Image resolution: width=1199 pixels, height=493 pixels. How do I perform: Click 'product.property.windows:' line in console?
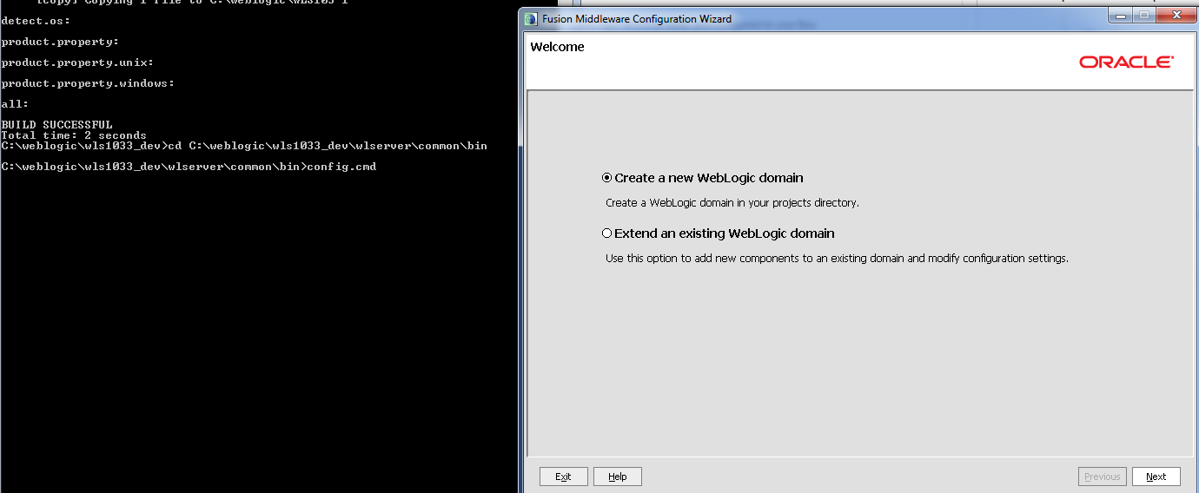[x=88, y=83]
